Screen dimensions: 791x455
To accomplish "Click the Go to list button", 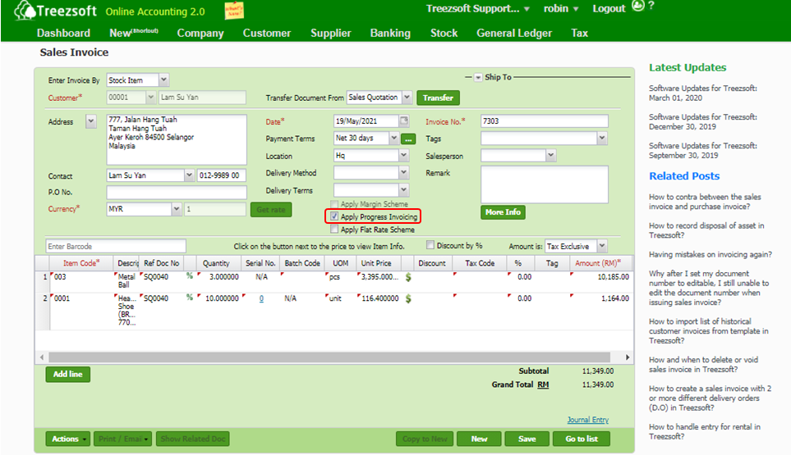I will [582, 439].
